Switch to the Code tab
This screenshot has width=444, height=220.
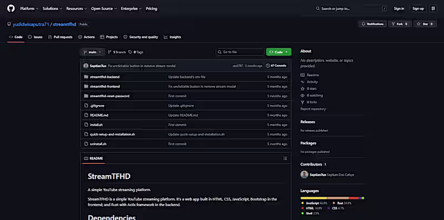point(16,37)
